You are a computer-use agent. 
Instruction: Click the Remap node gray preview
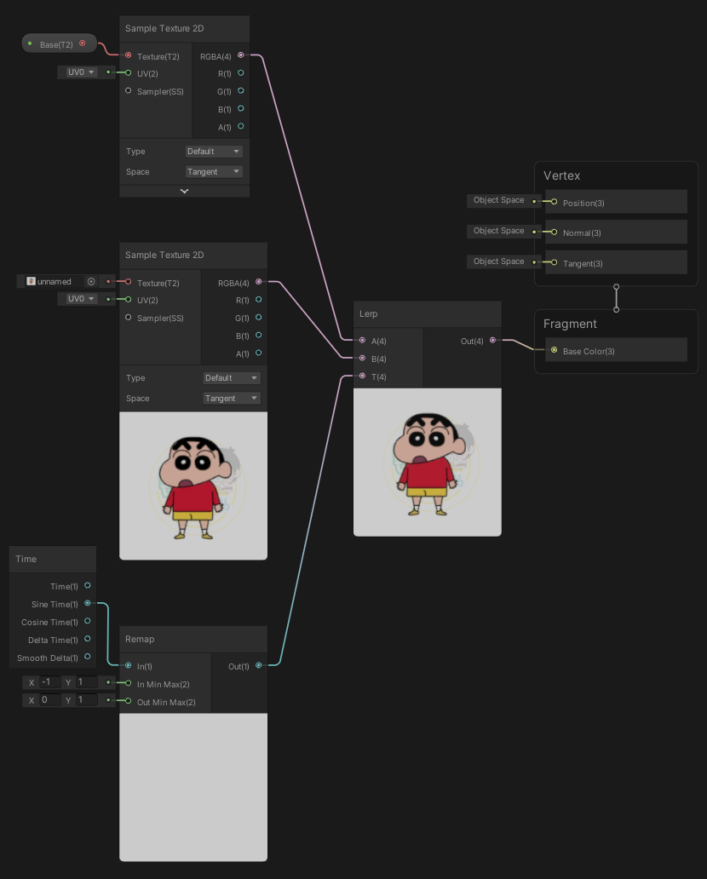tap(193, 787)
